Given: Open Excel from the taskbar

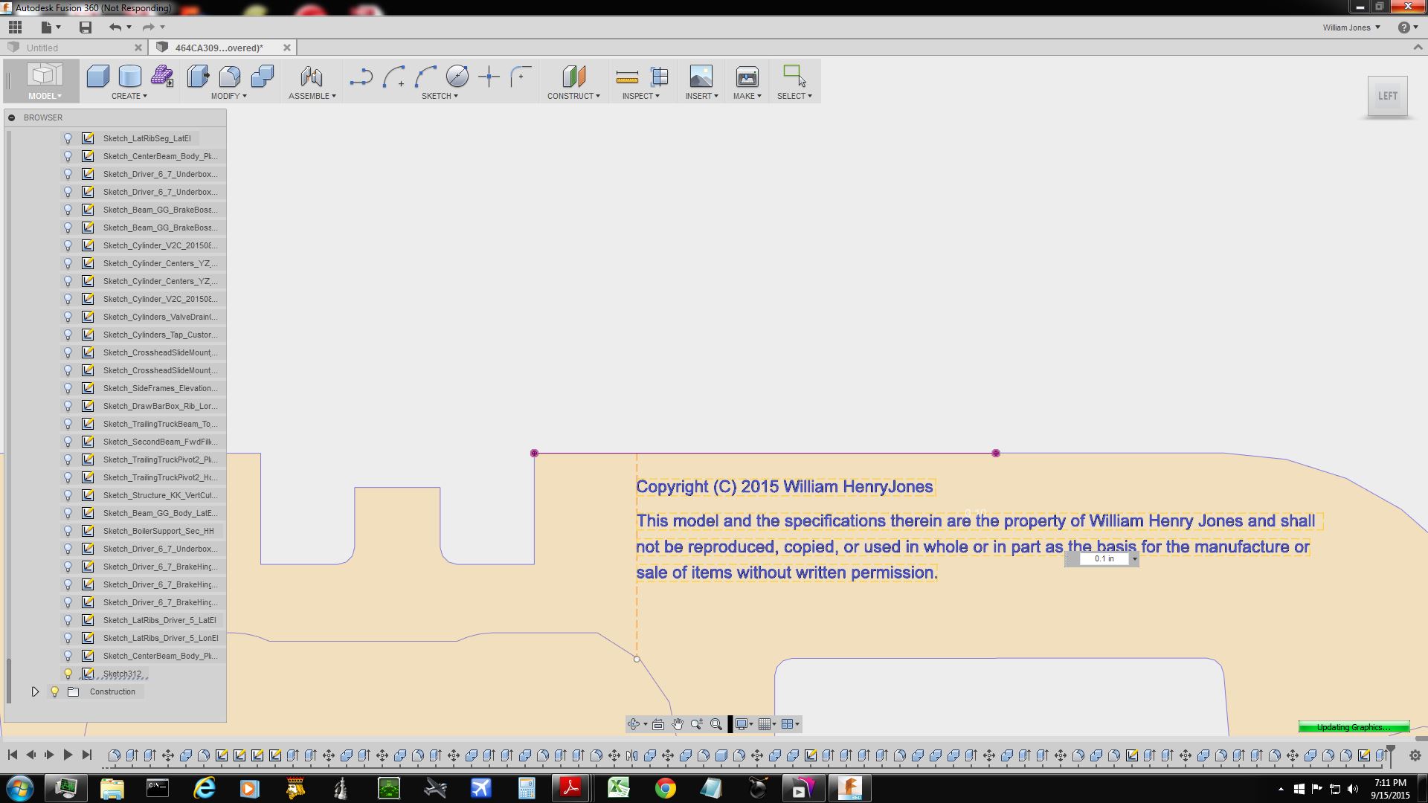Looking at the screenshot, I should (x=619, y=787).
